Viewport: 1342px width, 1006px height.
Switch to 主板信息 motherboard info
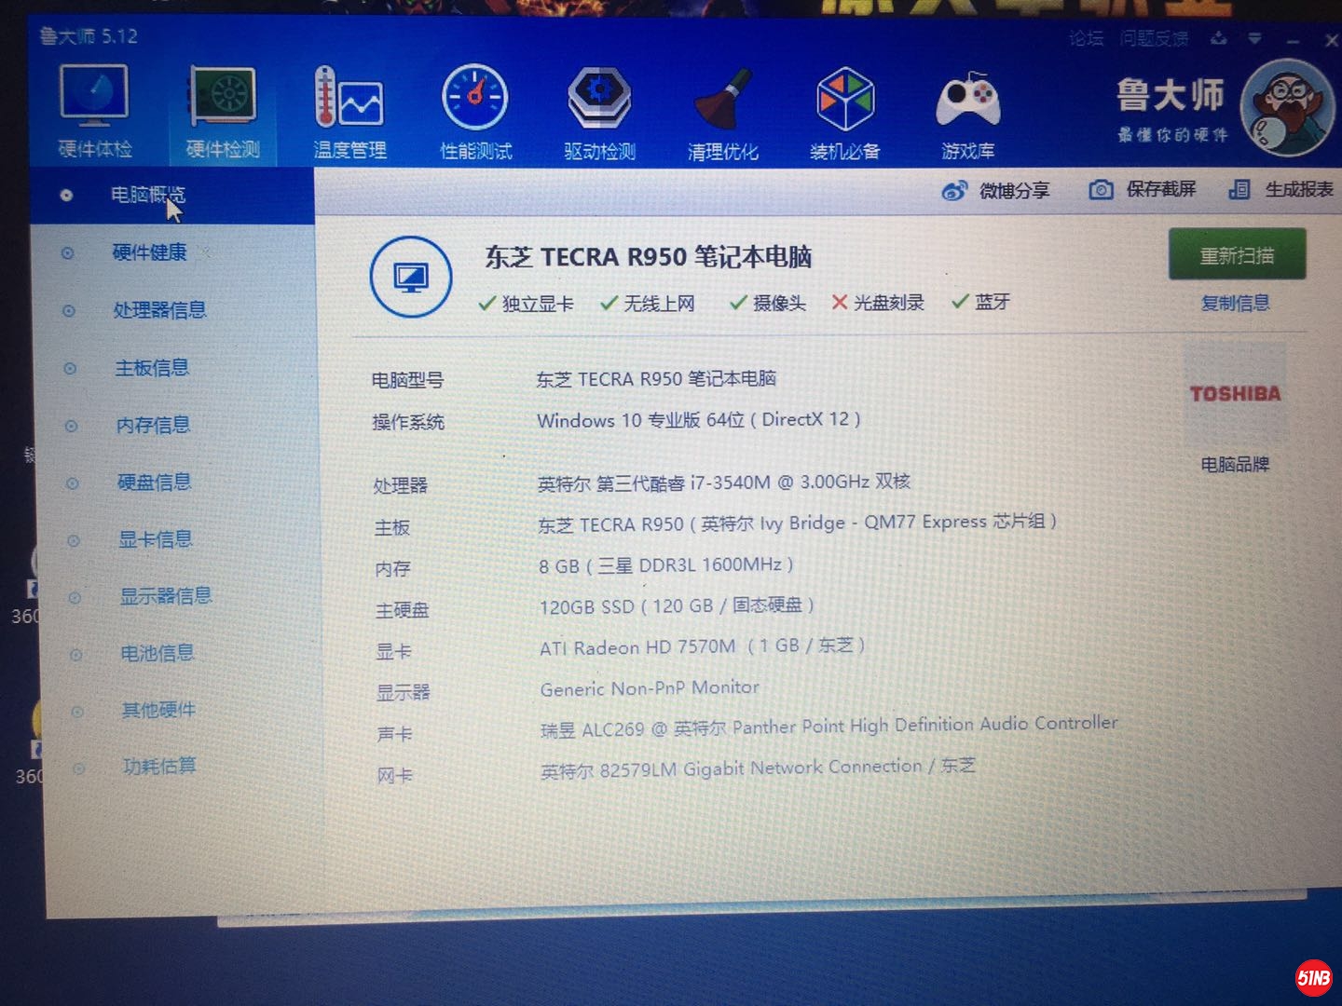tap(152, 368)
